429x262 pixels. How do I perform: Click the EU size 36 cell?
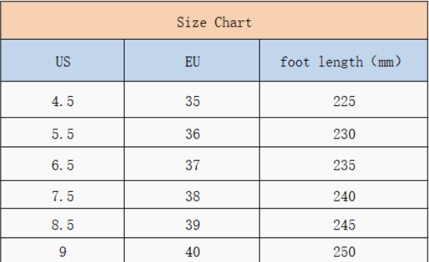tap(192, 133)
